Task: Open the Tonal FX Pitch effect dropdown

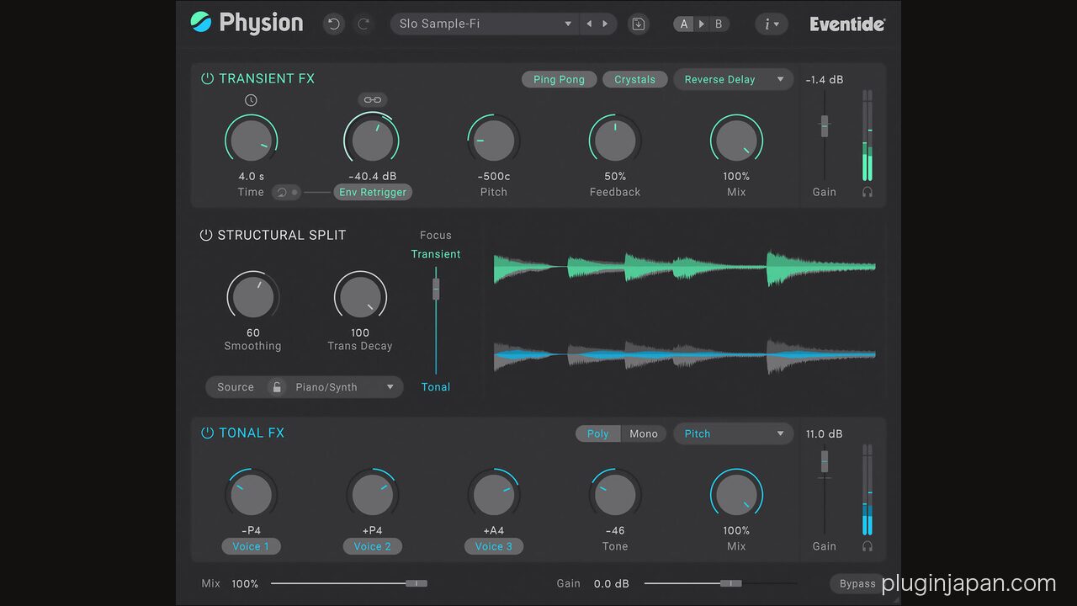Action: 733,433
